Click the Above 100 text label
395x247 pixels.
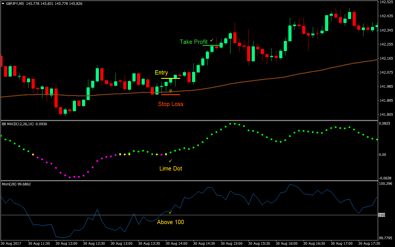click(x=170, y=222)
